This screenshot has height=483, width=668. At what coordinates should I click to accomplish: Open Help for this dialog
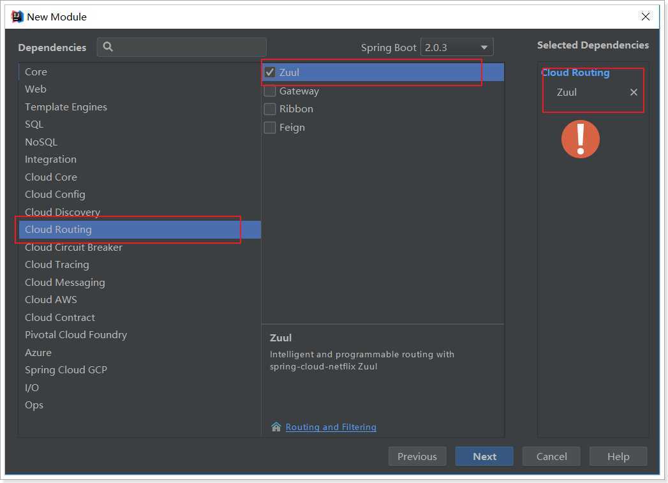tap(618, 456)
